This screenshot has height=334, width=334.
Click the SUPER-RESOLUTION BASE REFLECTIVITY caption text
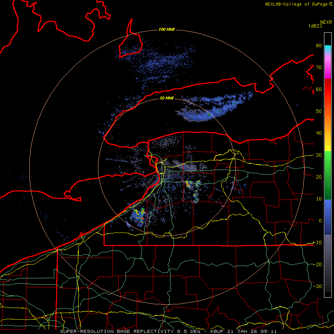(117, 331)
